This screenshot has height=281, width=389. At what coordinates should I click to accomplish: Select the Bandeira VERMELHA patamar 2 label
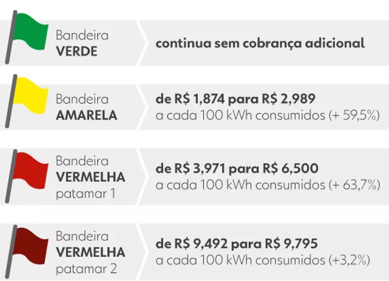click(90, 252)
